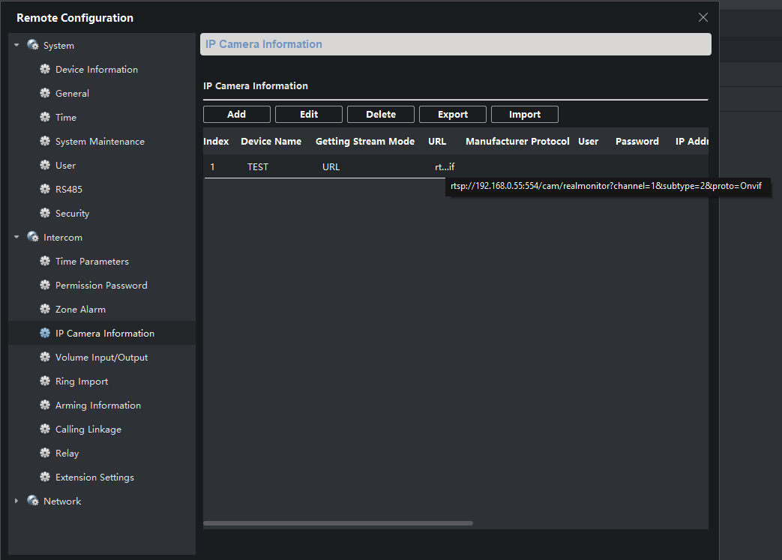Open Volume Input/Output settings
The height and width of the screenshot is (560, 782).
101,358
